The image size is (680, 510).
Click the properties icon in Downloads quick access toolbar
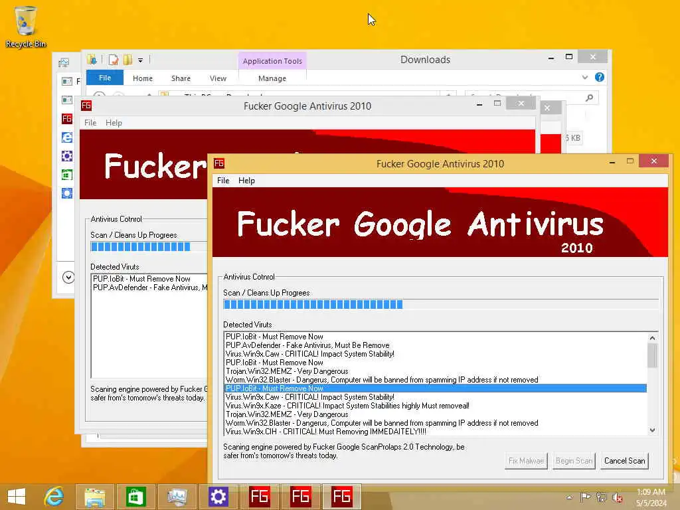pyautogui.click(x=113, y=60)
